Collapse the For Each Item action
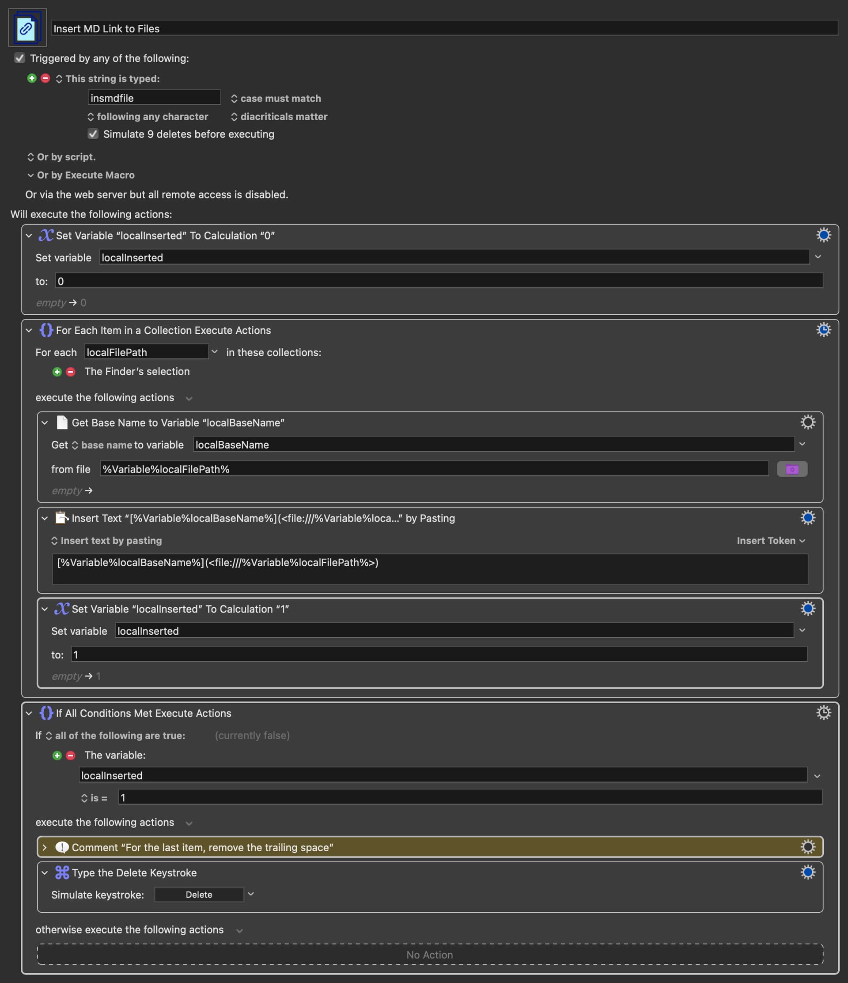Viewport: 848px width, 983px height. click(29, 330)
